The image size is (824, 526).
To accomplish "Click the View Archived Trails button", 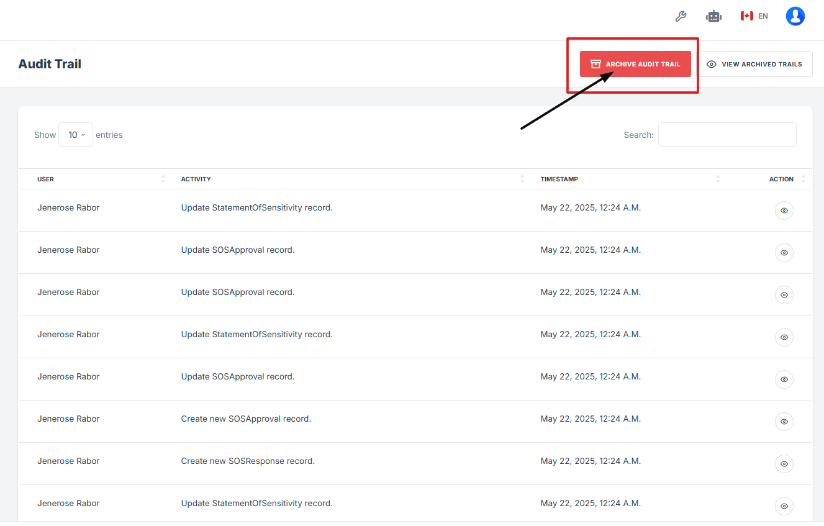I will [x=755, y=64].
